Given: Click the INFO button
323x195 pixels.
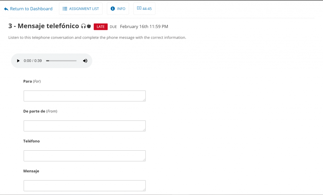Looking at the screenshot, I should click(118, 9).
